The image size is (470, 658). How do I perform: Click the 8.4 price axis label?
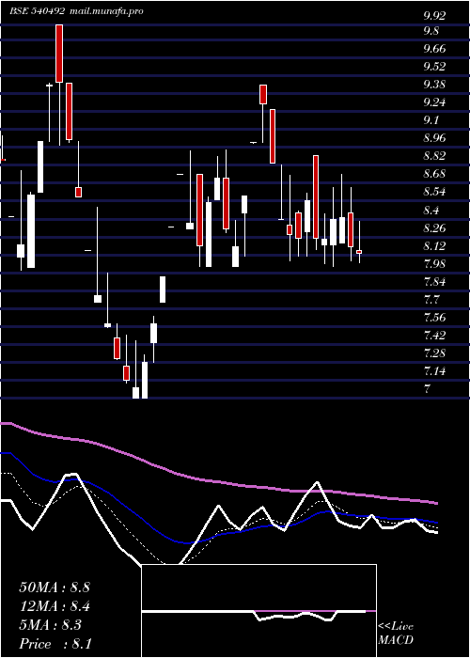click(431, 210)
